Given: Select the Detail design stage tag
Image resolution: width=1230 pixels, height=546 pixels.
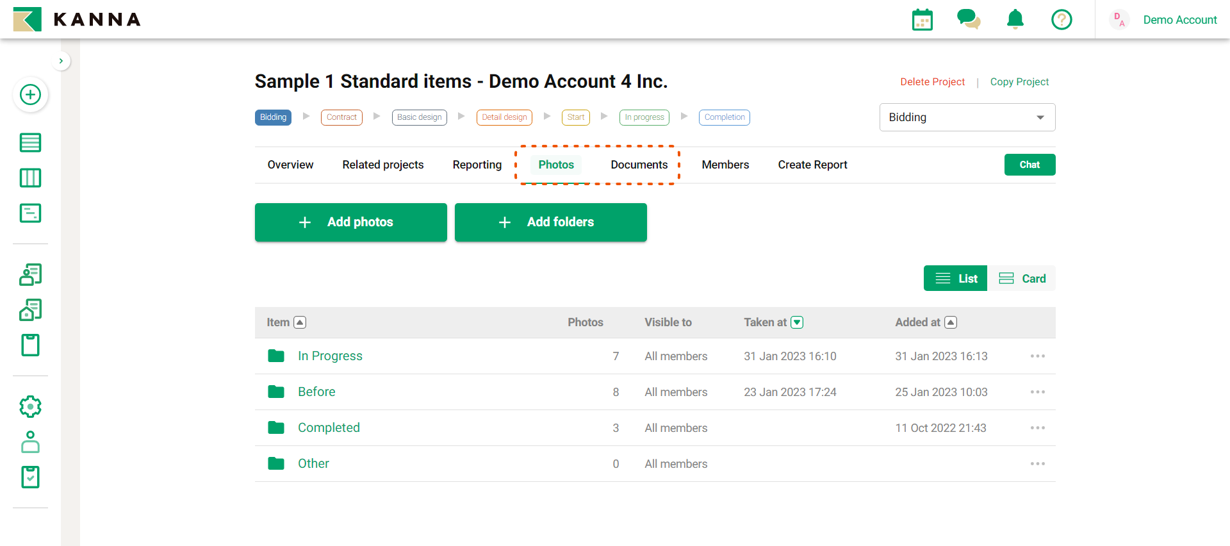Looking at the screenshot, I should pos(504,117).
